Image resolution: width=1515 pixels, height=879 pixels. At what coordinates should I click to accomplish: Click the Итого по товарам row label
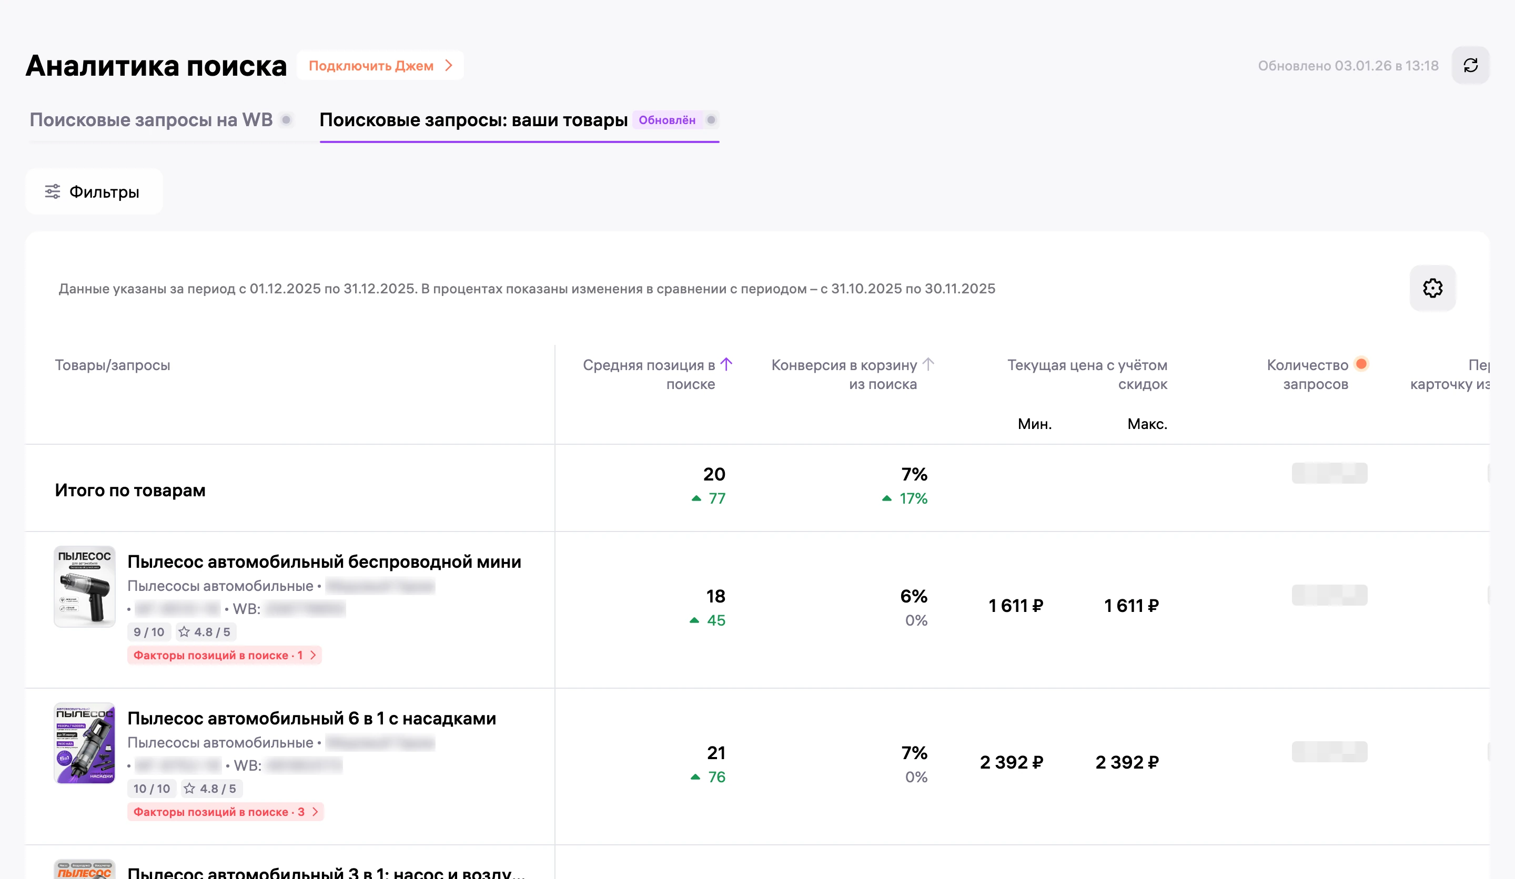(130, 489)
